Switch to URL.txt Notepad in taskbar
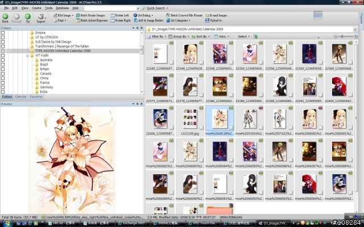Screen dimensions: 364x227 point(63,224)
